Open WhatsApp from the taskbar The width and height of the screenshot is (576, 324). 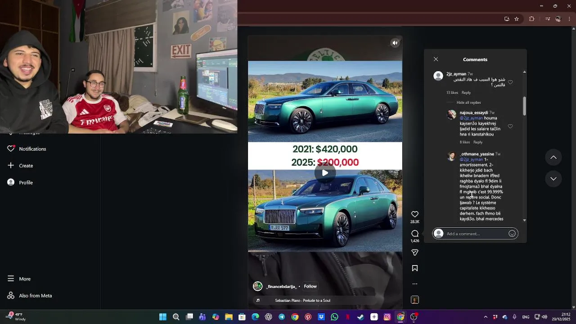click(334, 317)
